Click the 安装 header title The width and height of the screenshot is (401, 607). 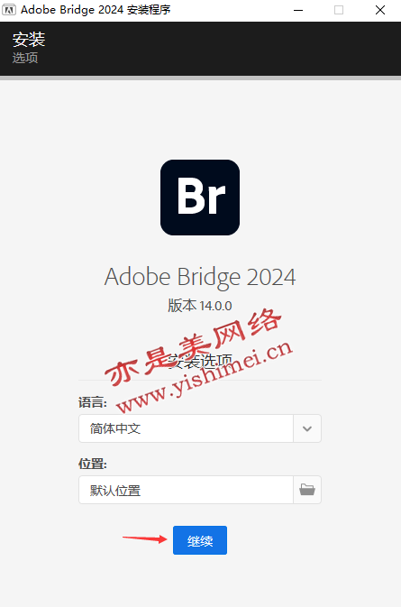click(x=29, y=39)
